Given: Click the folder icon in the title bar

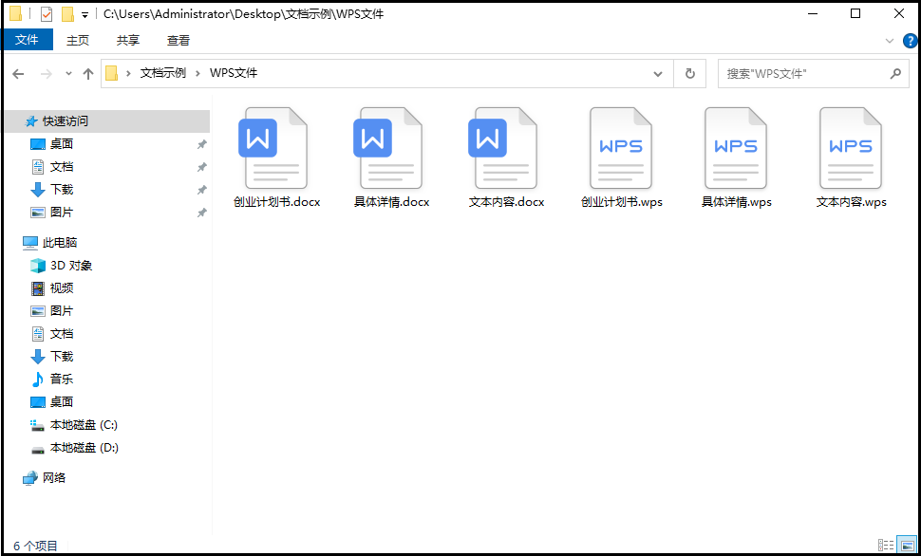Looking at the screenshot, I should click(16, 13).
